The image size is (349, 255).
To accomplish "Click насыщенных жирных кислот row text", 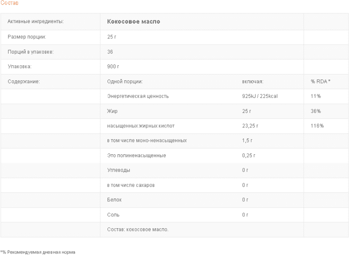I will click(x=141, y=126).
